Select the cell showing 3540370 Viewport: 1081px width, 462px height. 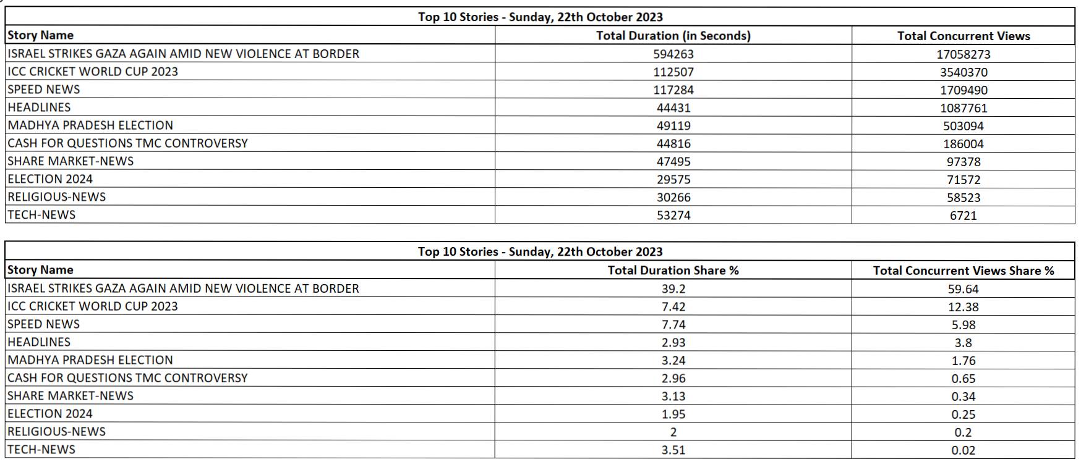pyautogui.click(x=963, y=72)
